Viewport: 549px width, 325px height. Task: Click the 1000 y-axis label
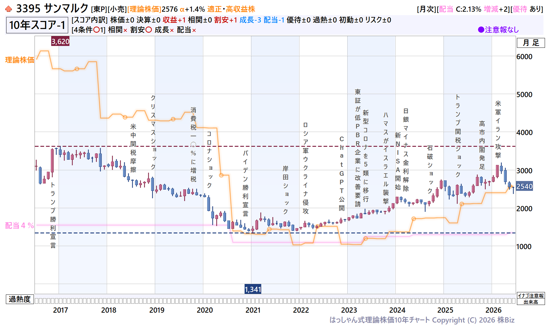[x=524, y=247]
